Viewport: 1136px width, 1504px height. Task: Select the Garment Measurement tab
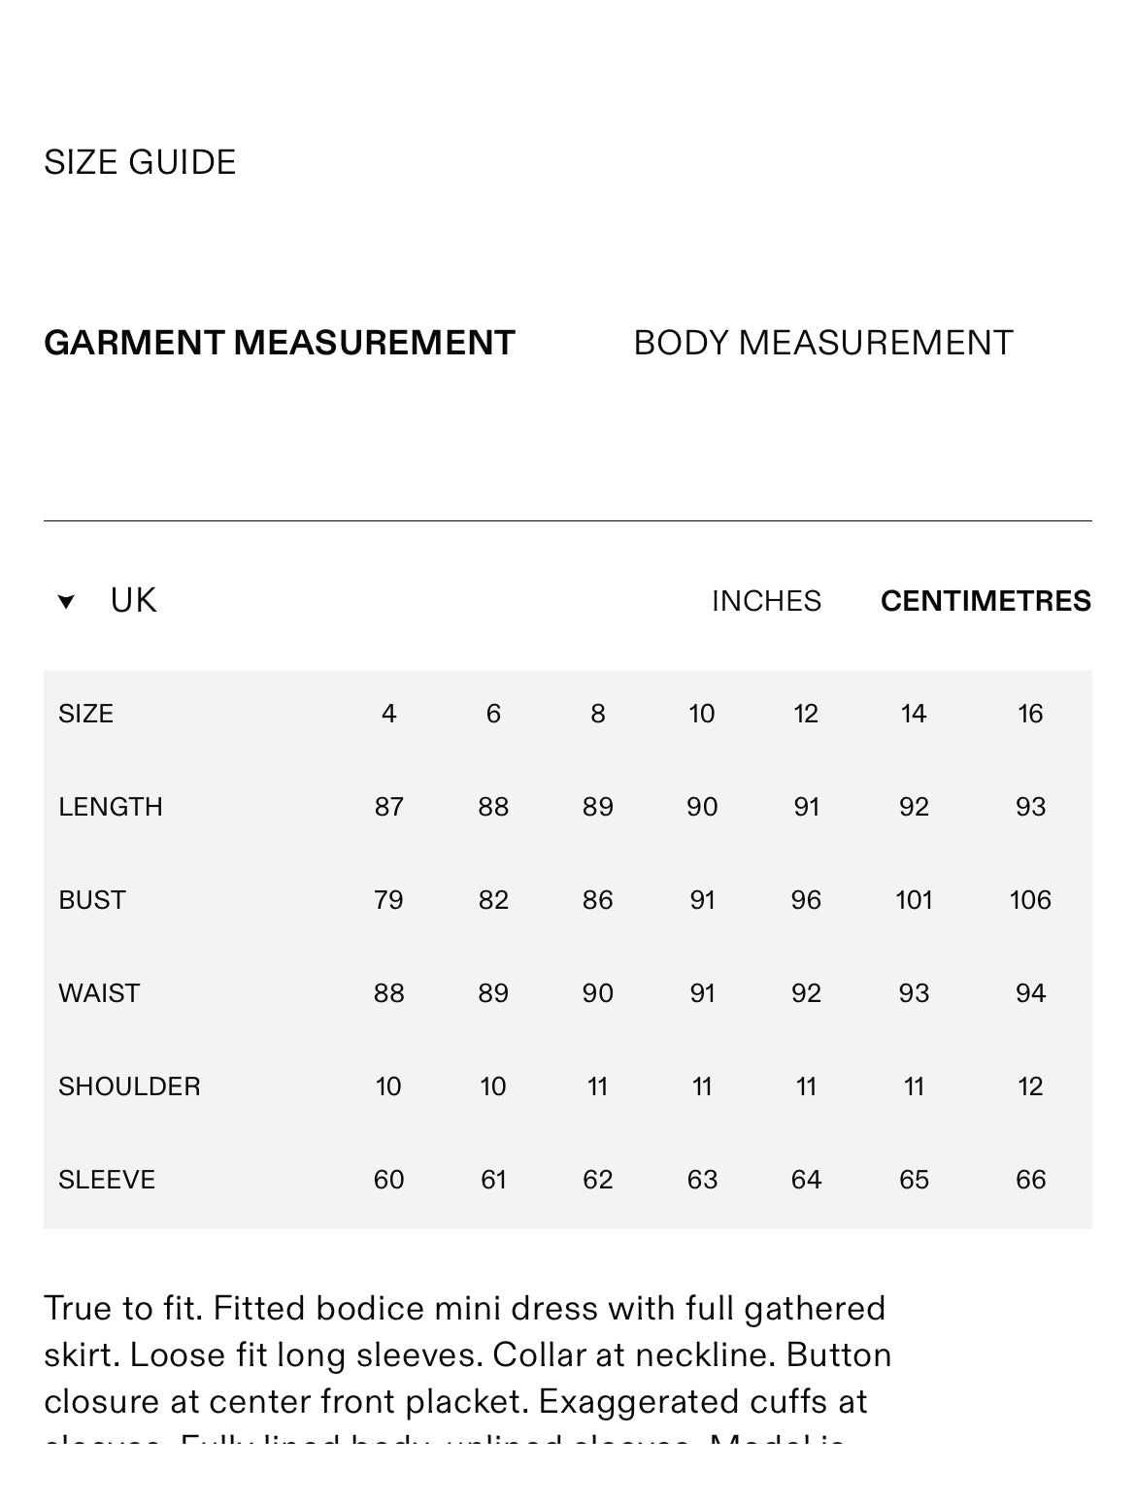point(280,343)
